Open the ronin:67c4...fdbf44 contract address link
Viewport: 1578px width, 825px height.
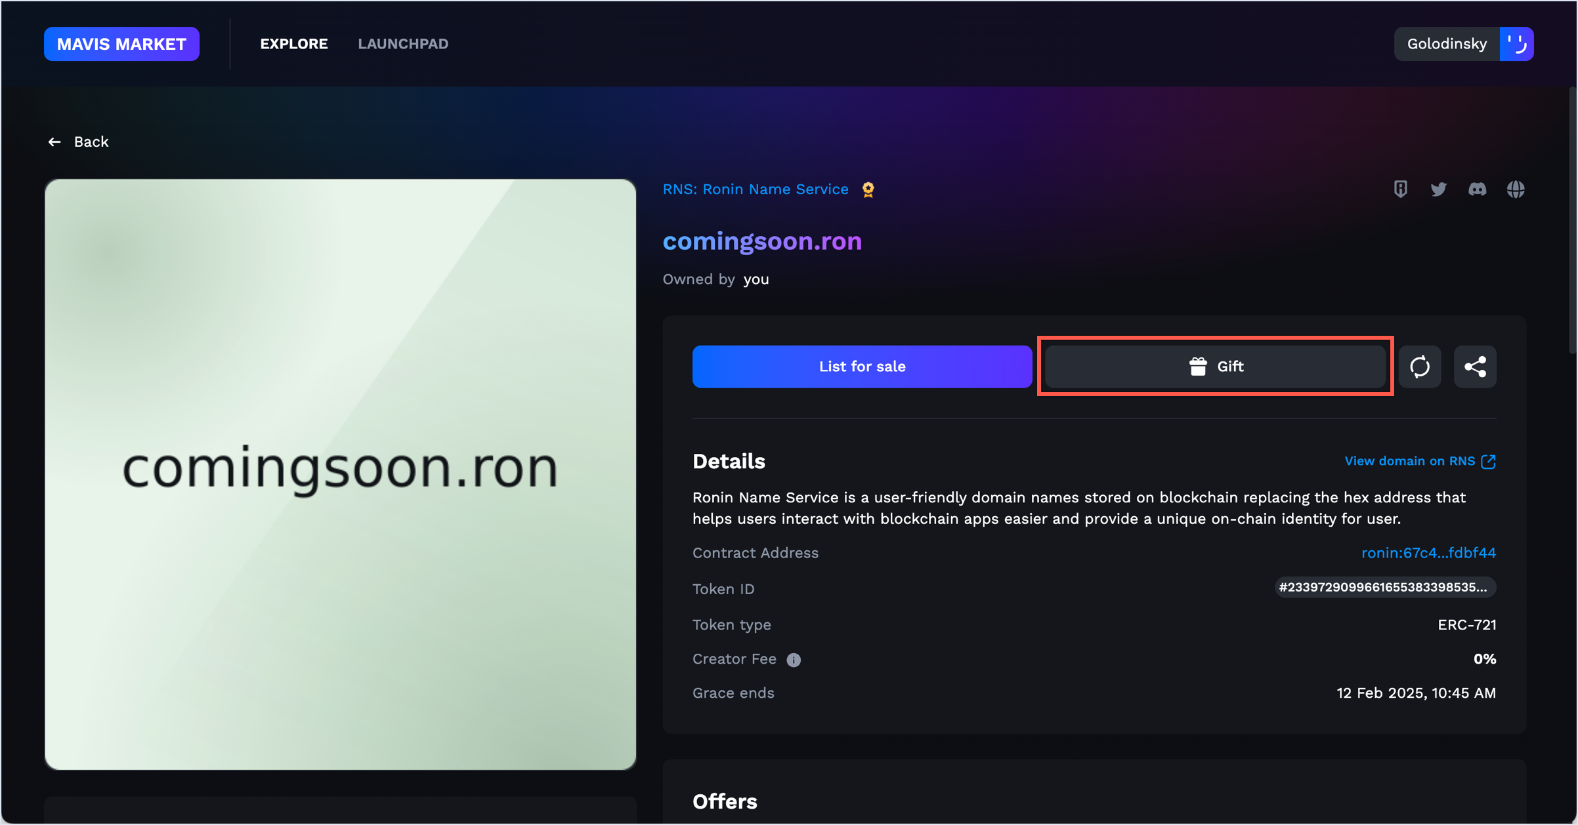(1428, 553)
